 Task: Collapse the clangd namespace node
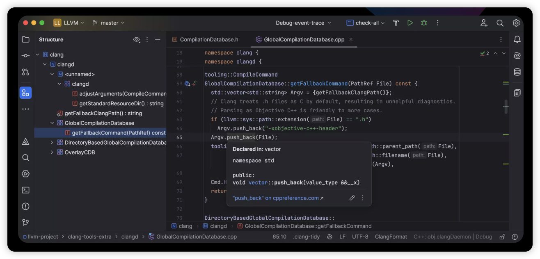coord(45,64)
